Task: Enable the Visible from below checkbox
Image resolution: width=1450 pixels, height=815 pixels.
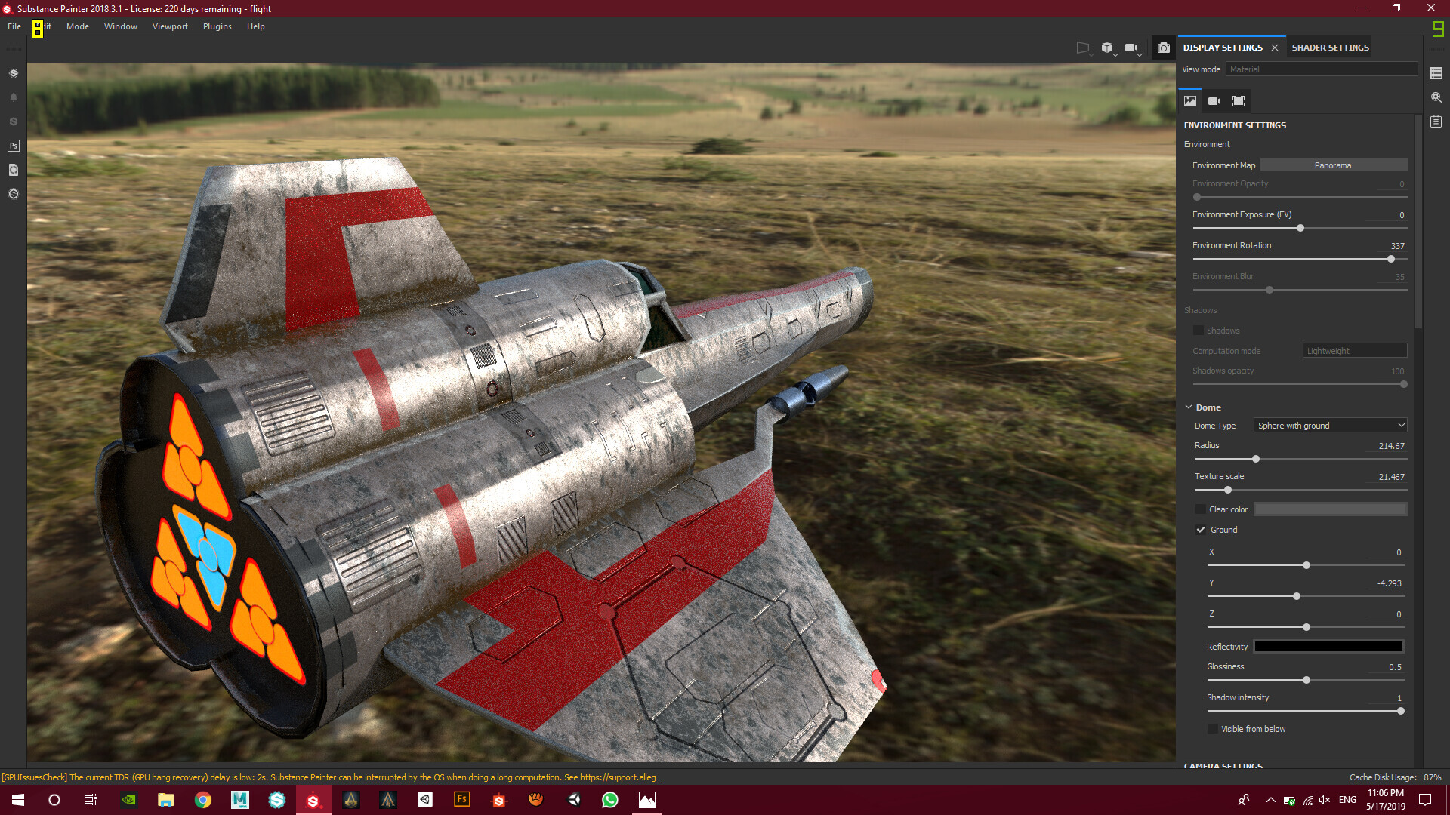Action: tap(1212, 729)
